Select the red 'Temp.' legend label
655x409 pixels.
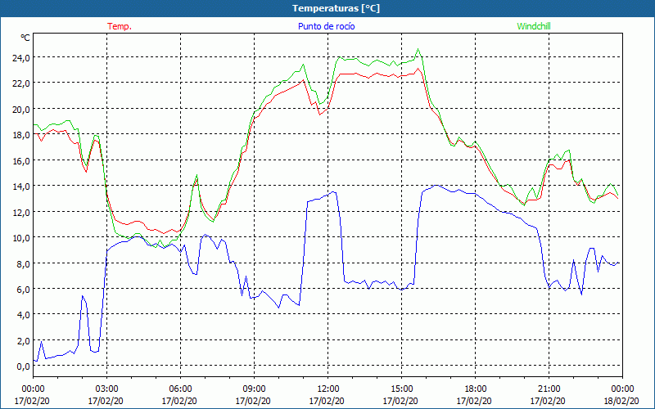coord(120,26)
